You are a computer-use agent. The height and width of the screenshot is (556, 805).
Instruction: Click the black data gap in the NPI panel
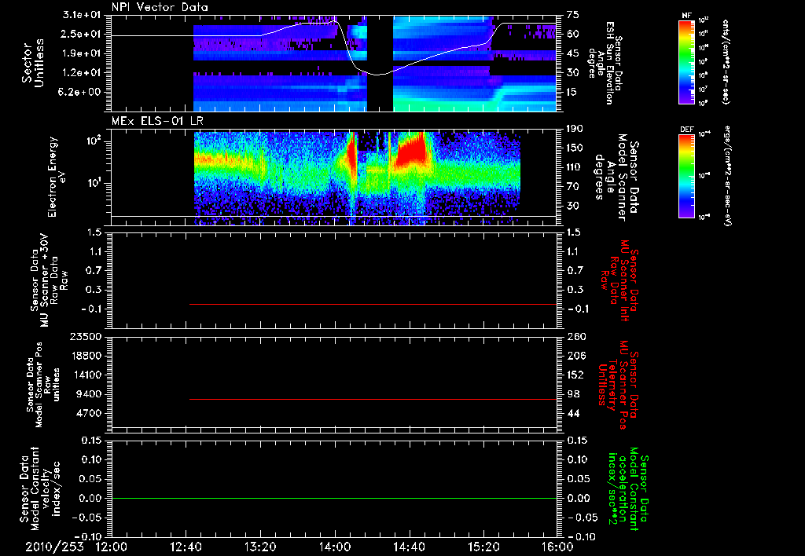tap(380, 63)
